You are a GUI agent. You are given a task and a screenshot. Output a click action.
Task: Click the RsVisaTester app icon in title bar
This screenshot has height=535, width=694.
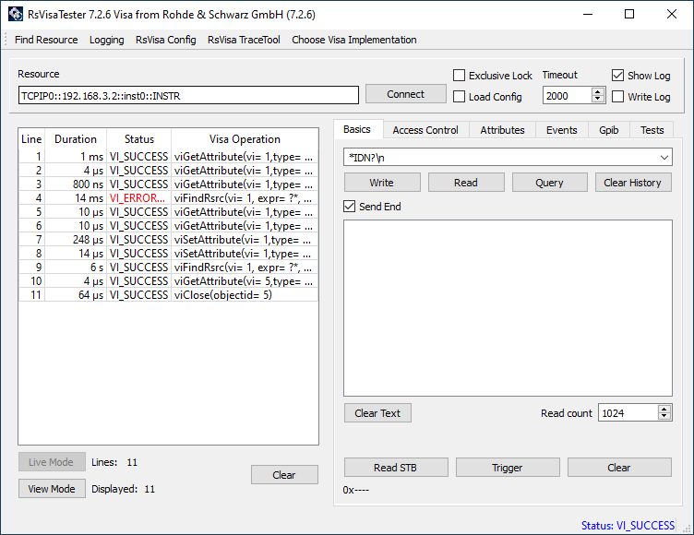point(15,14)
